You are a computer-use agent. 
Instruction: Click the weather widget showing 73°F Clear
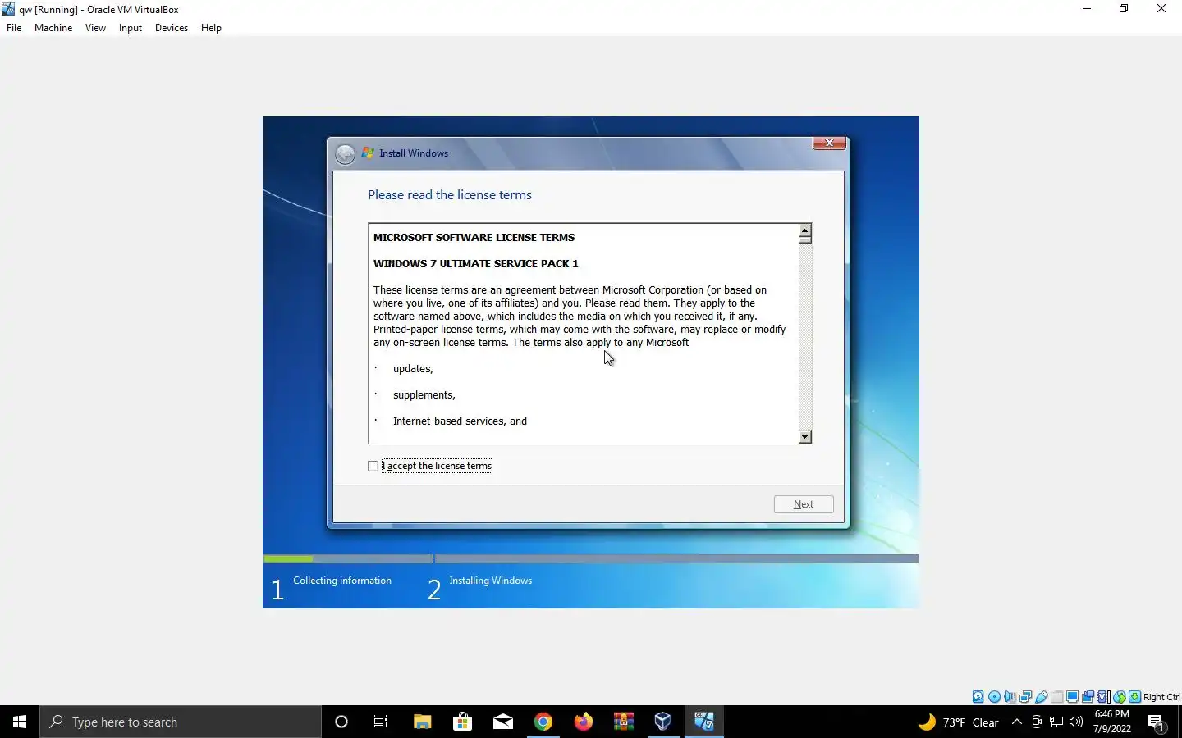click(x=958, y=722)
